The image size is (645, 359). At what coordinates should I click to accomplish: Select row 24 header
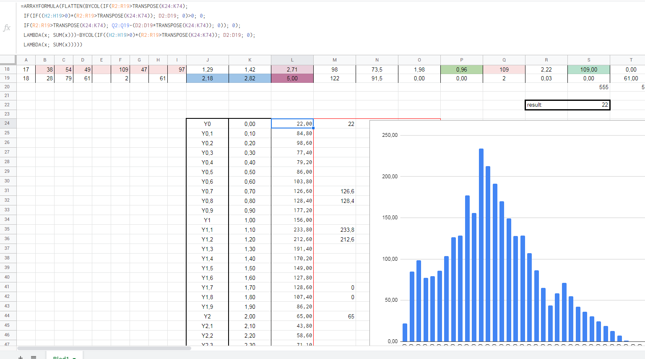7,123
